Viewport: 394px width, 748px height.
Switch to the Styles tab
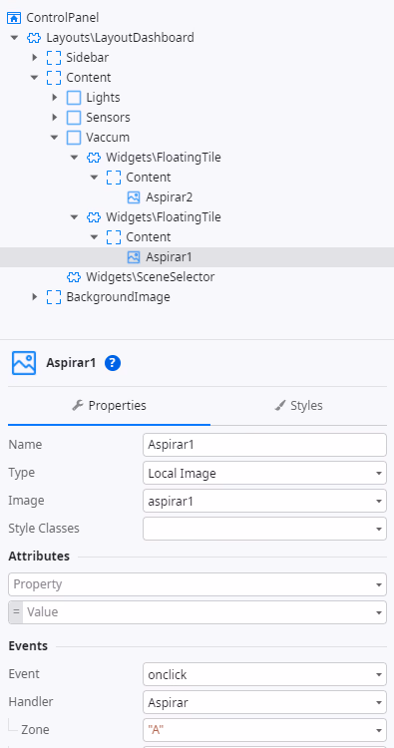tap(298, 406)
